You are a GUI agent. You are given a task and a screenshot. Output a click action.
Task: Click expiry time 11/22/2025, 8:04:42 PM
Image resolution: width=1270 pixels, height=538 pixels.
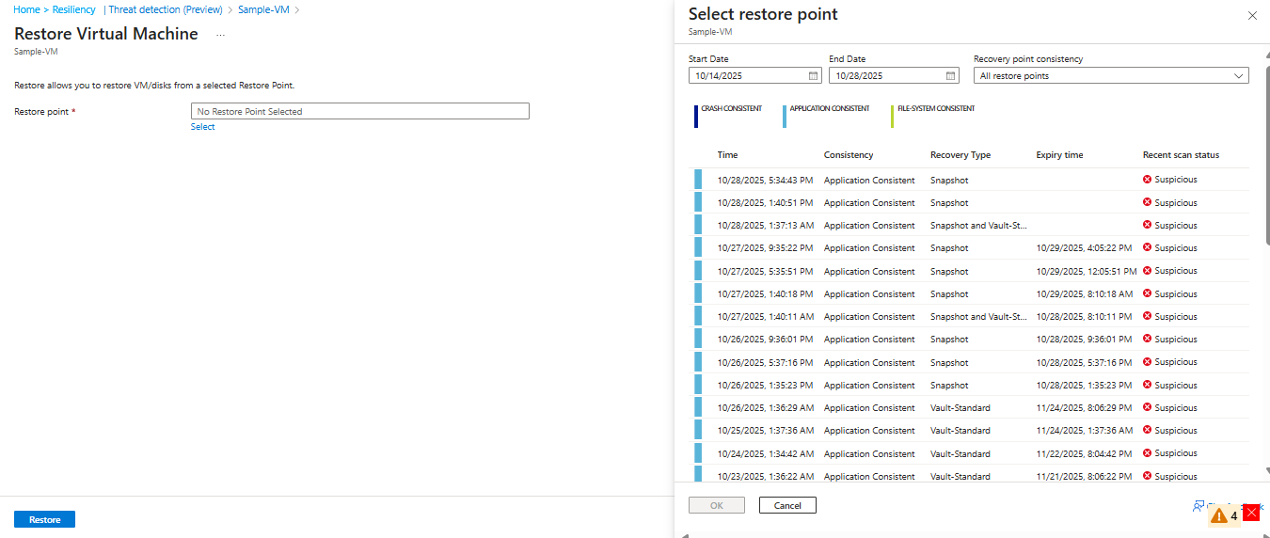(1084, 453)
